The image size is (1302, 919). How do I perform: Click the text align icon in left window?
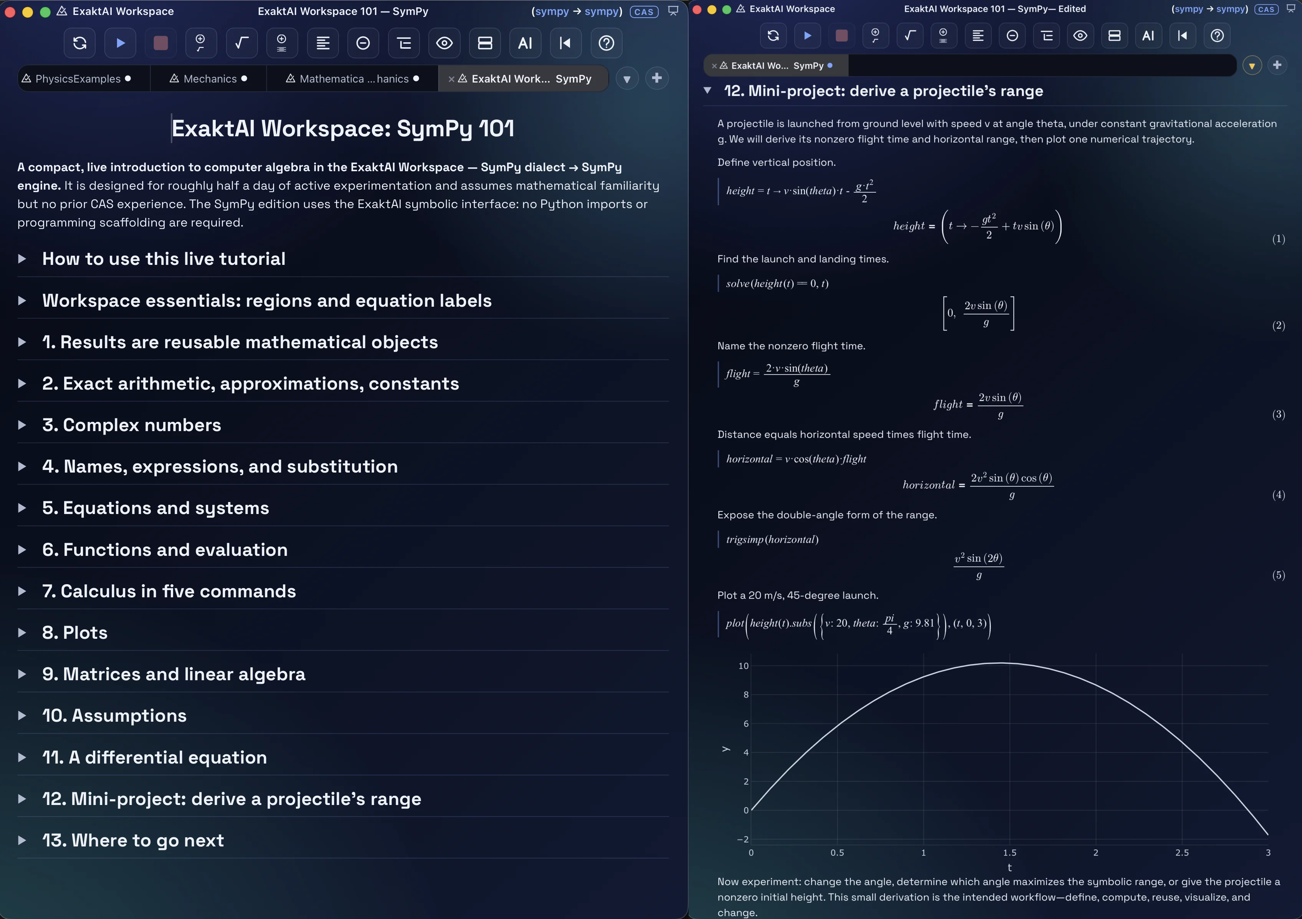point(323,43)
